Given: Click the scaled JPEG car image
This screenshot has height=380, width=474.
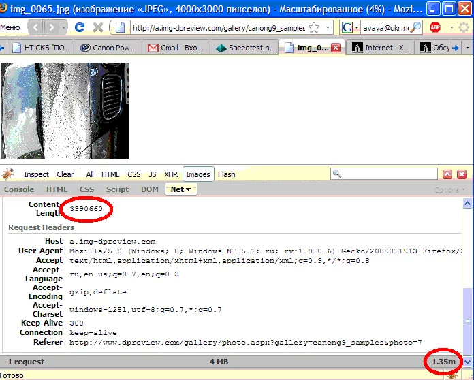Looking at the screenshot, I should coord(65,110).
